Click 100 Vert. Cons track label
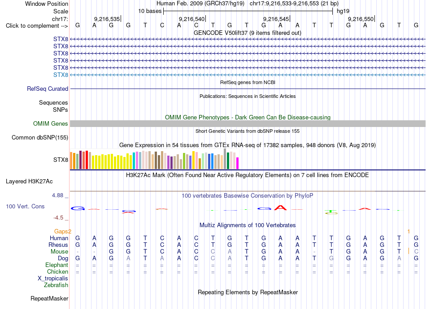The image size is (426, 309). (x=25, y=206)
